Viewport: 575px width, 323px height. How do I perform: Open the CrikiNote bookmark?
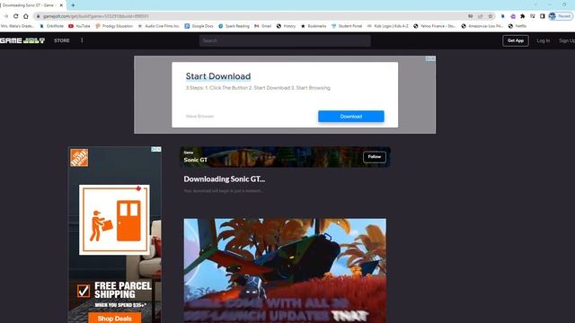52,26
